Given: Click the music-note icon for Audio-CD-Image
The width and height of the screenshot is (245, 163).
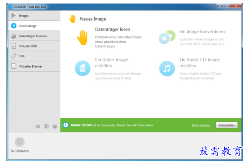Looking at the screenshot, I should (x=167, y=69).
